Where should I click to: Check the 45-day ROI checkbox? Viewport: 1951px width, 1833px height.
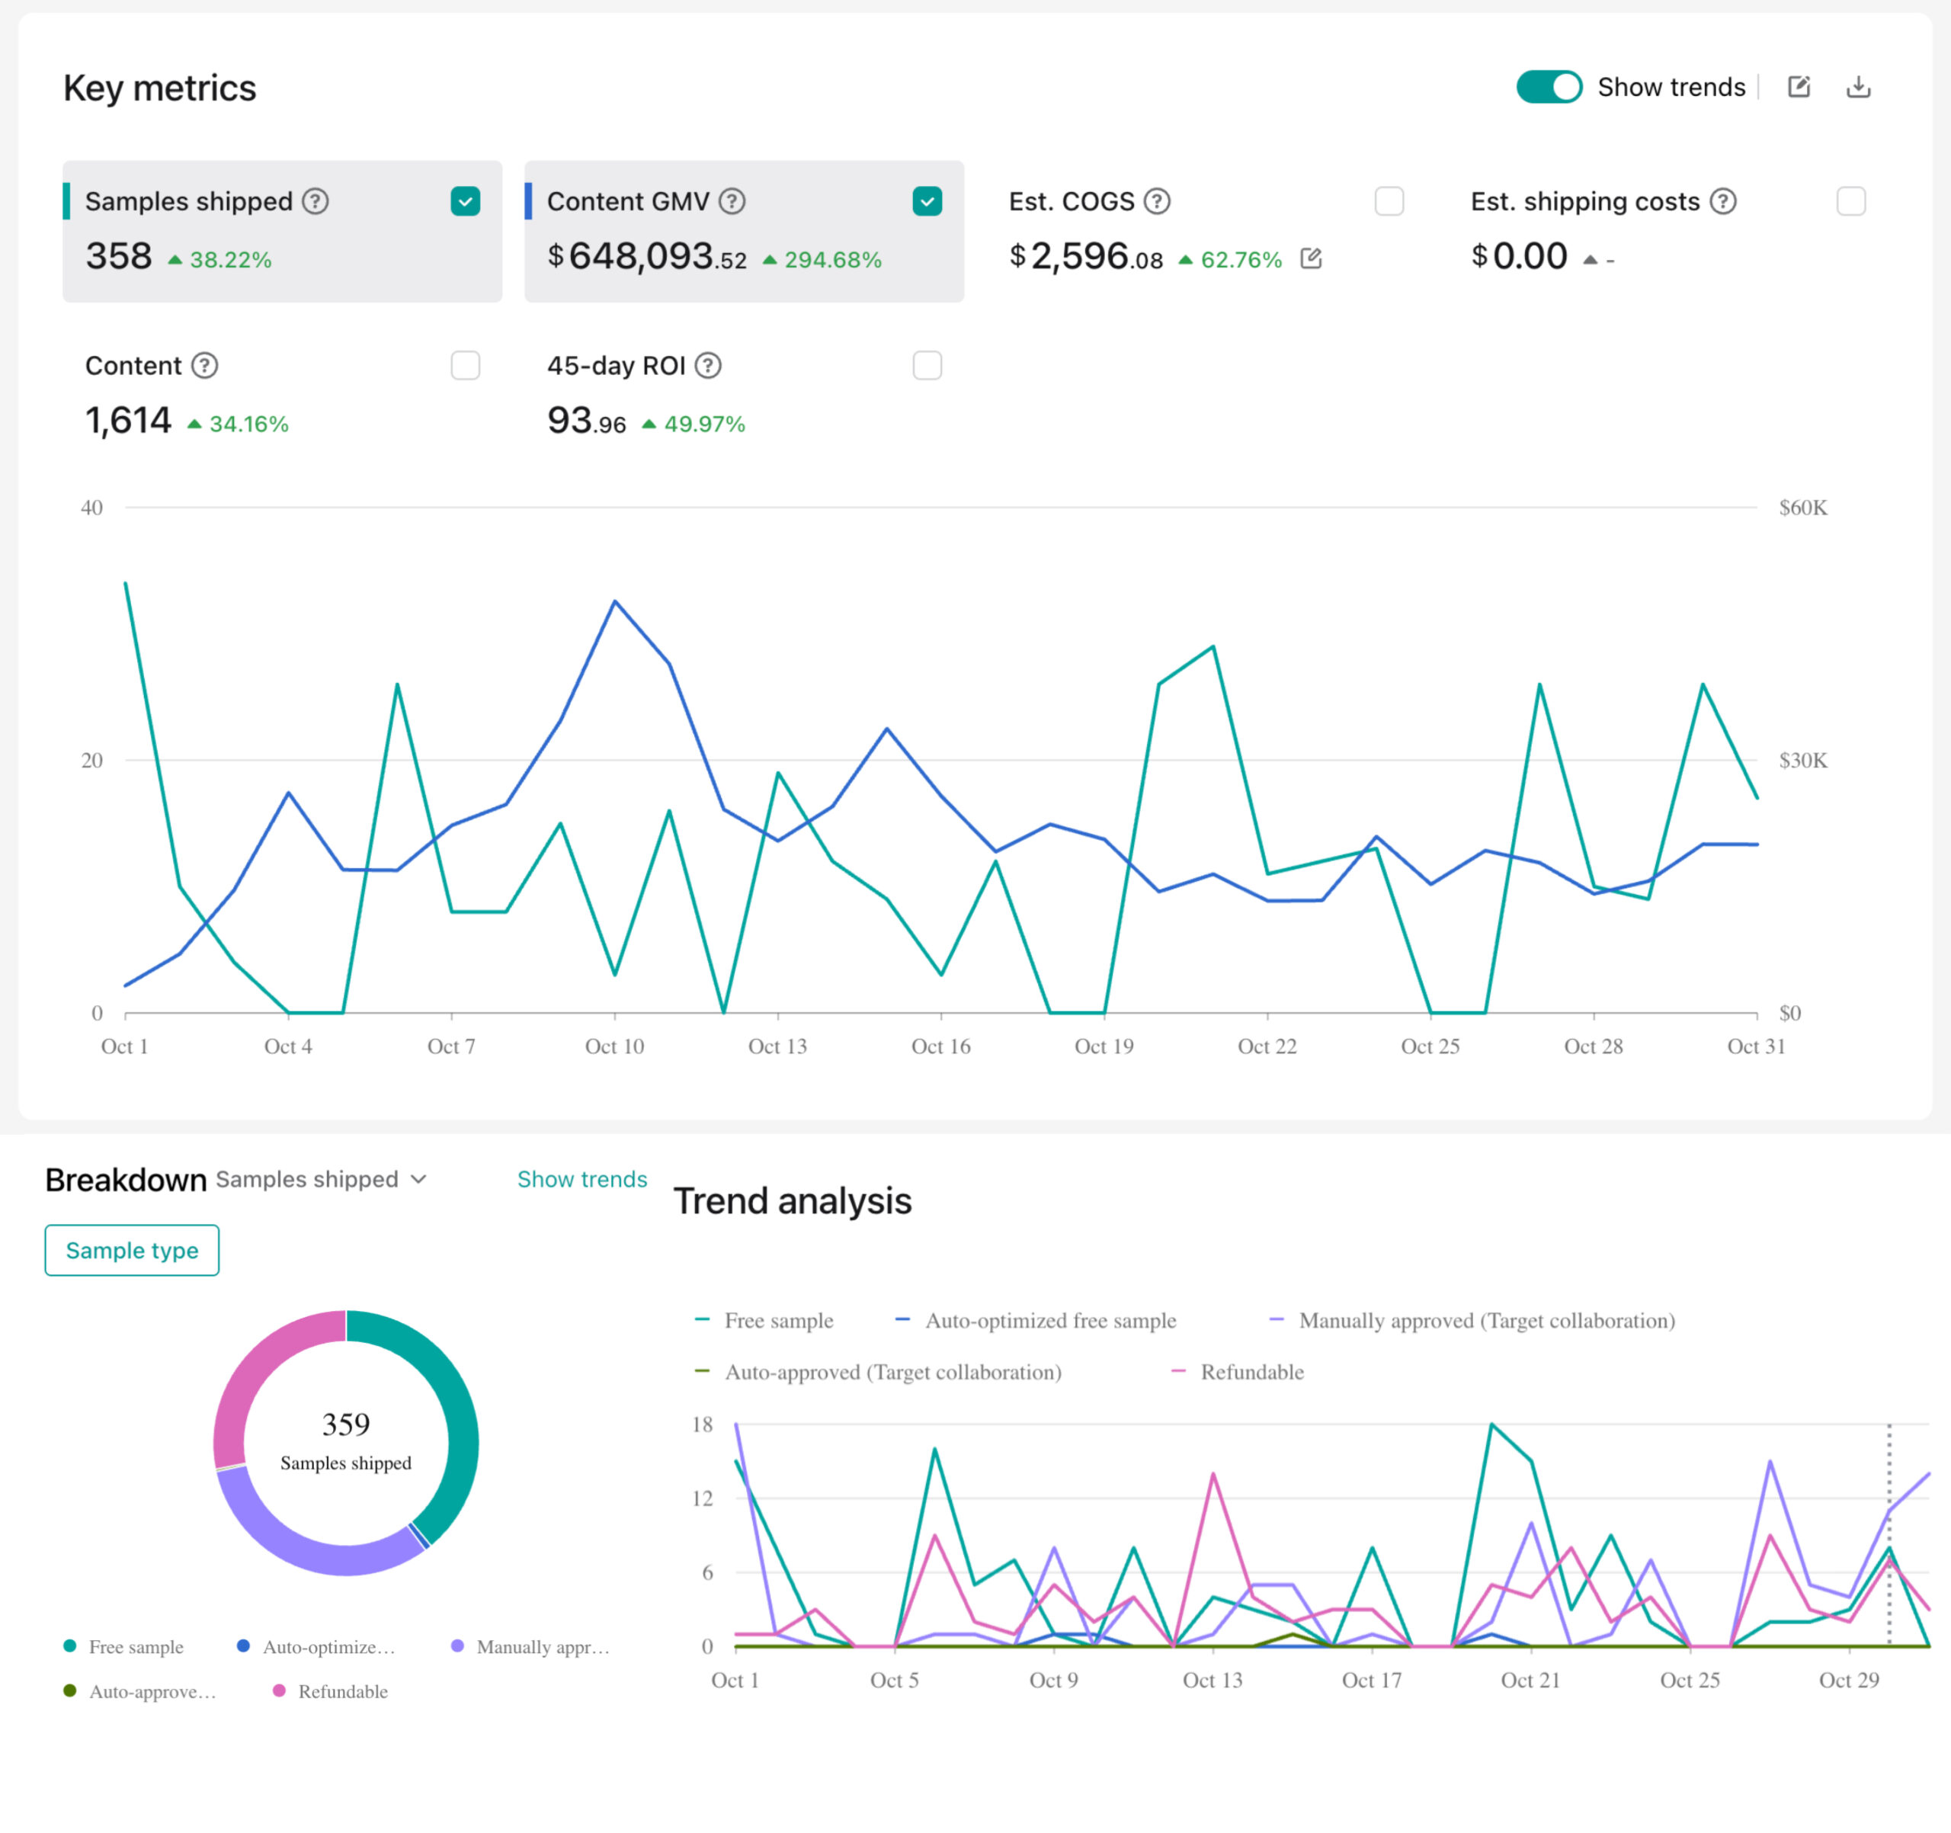click(x=927, y=366)
